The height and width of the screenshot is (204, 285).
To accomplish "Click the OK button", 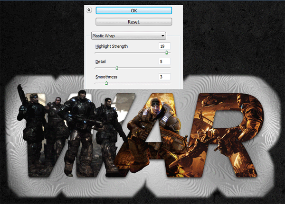I will click(133, 10).
